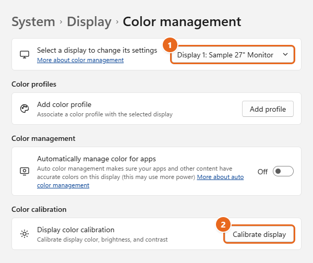Click the Color profiles section heading
The image size is (313, 263).
point(34,84)
